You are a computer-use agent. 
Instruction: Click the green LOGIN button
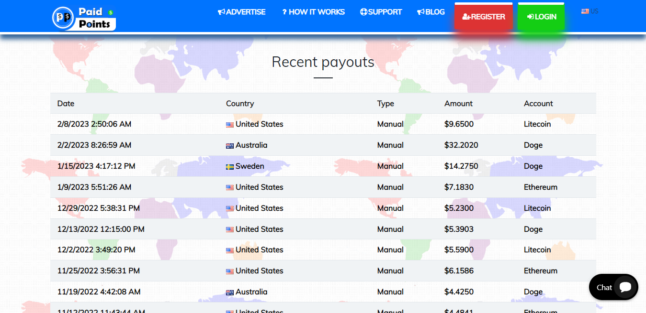541,16
